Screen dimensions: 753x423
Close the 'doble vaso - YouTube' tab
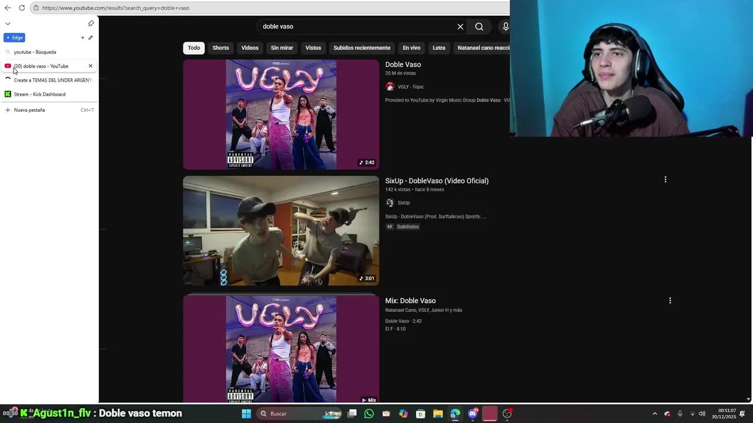pyautogui.click(x=91, y=66)
